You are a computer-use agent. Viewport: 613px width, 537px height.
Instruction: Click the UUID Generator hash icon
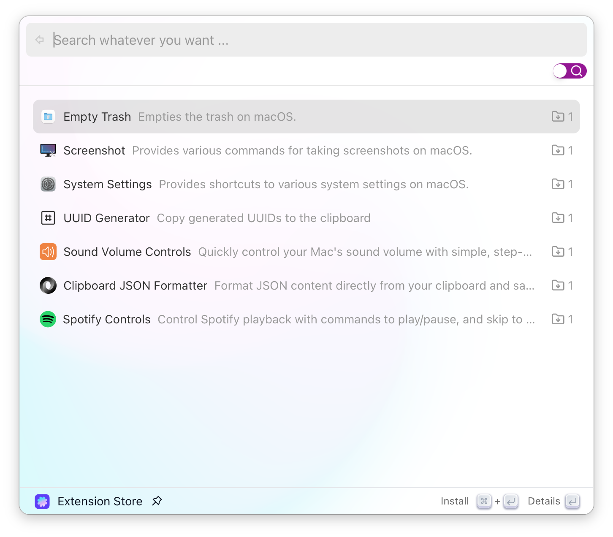click(48, 218)
